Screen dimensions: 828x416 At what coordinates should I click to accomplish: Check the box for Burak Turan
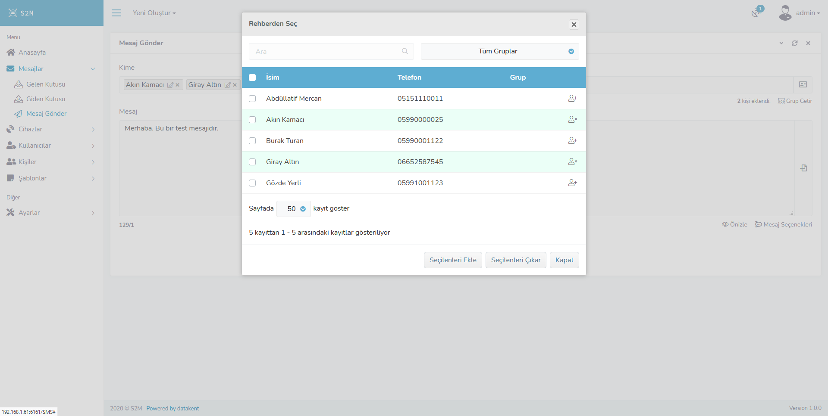[252, 141]
